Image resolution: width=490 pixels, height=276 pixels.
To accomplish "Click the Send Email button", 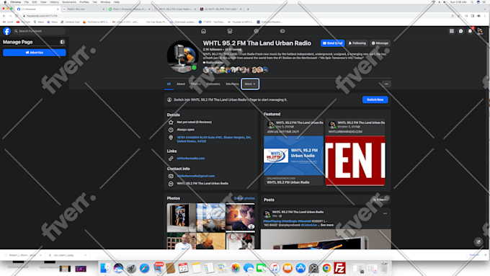I will (332, 43).
